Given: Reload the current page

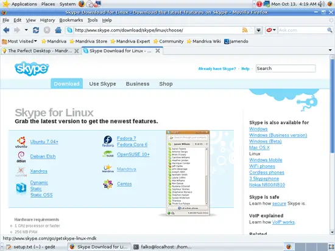Looking at the screenshot, I should coord(36,30).
